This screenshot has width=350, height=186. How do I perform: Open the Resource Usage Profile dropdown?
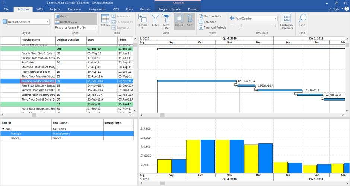pos(95,27)
